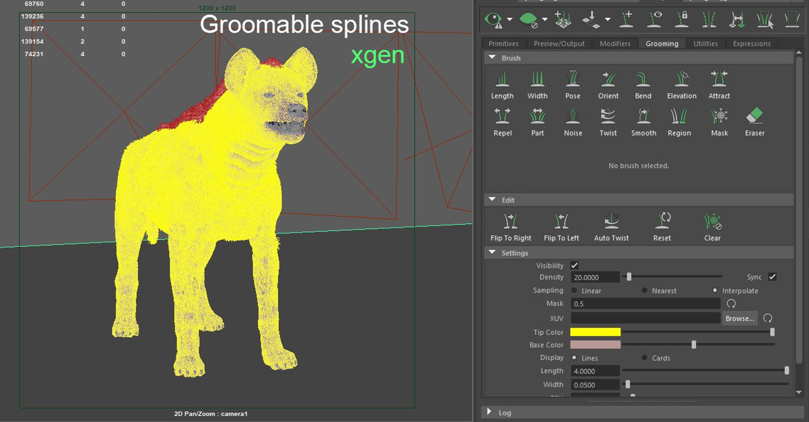809x422 pixels.
Task: Select the Twist brush
Action: 608,122
